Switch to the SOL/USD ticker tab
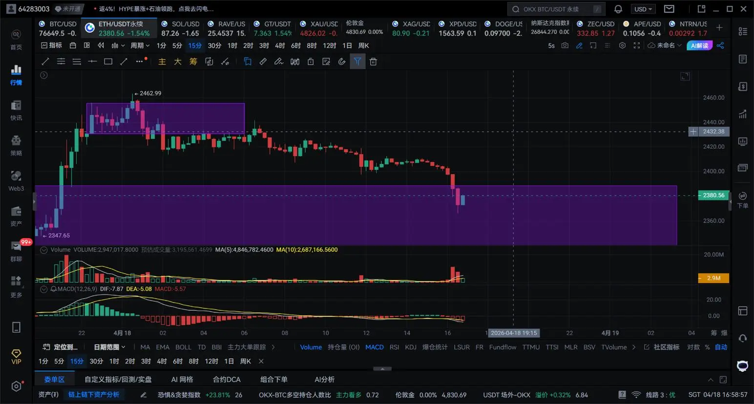754x404 pixels. tap(180, 28)
